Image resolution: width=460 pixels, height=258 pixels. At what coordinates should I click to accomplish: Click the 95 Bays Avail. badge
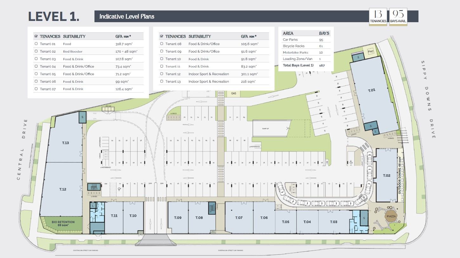[398, 17]
